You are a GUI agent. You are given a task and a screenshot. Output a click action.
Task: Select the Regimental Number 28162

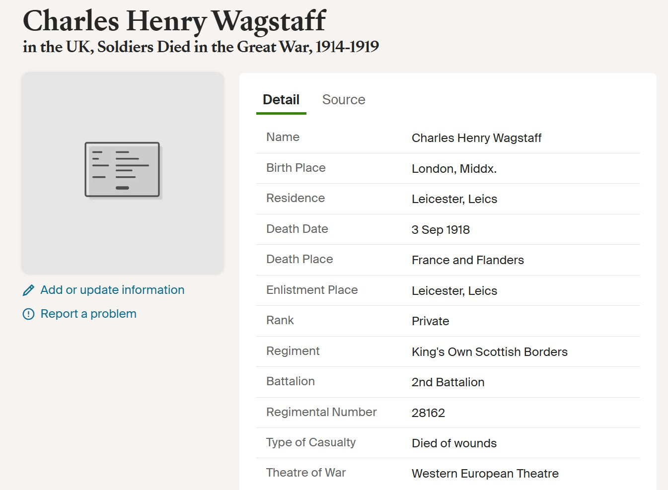pos(428,413)
